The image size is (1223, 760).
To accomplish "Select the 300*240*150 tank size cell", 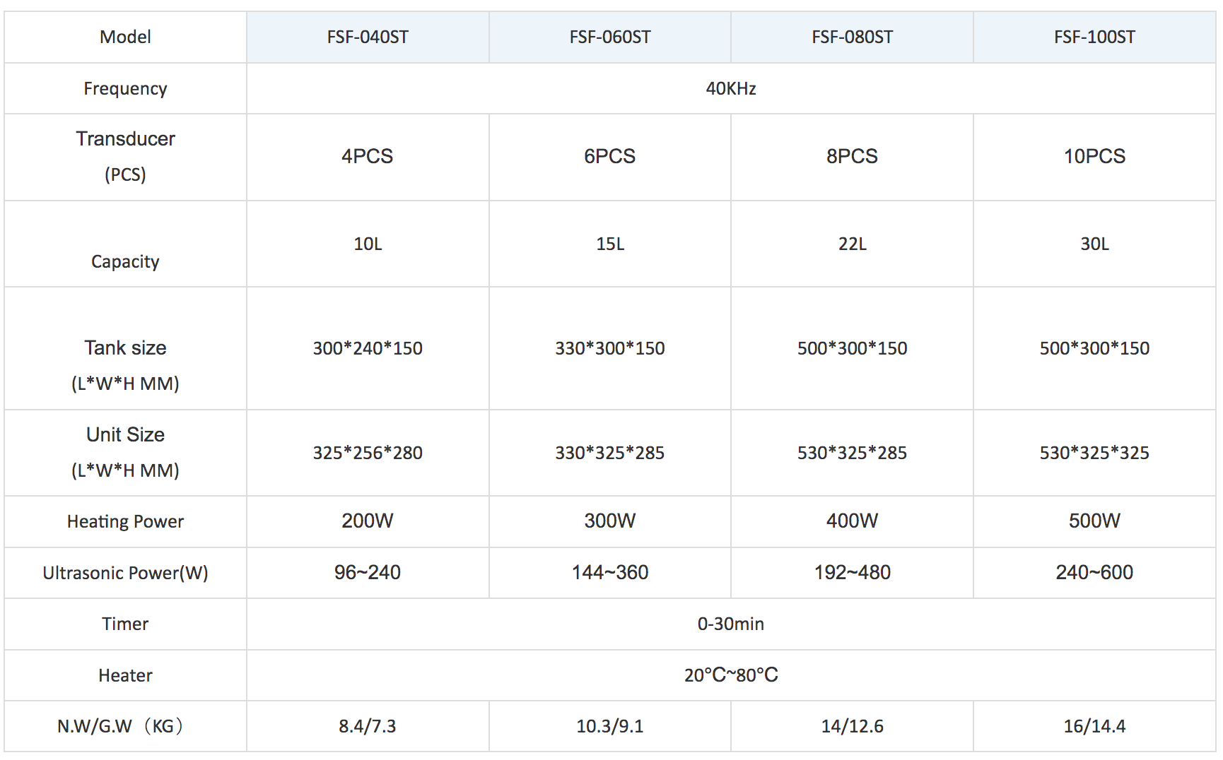I will point(368,348).
